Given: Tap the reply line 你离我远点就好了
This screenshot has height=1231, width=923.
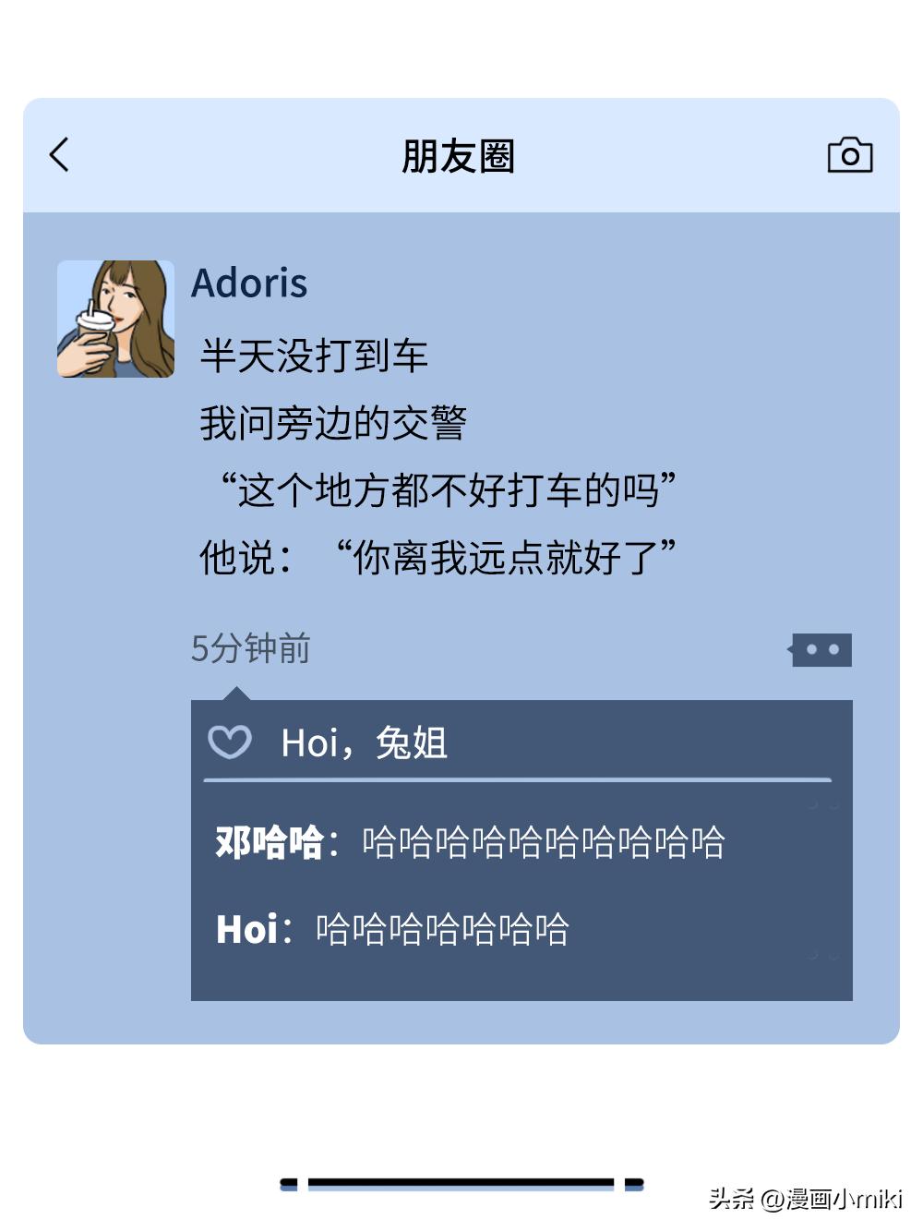Looking at the screenshot, I should 505,557.
